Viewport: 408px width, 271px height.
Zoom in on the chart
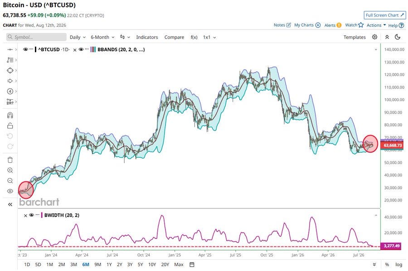pos(10,170)
